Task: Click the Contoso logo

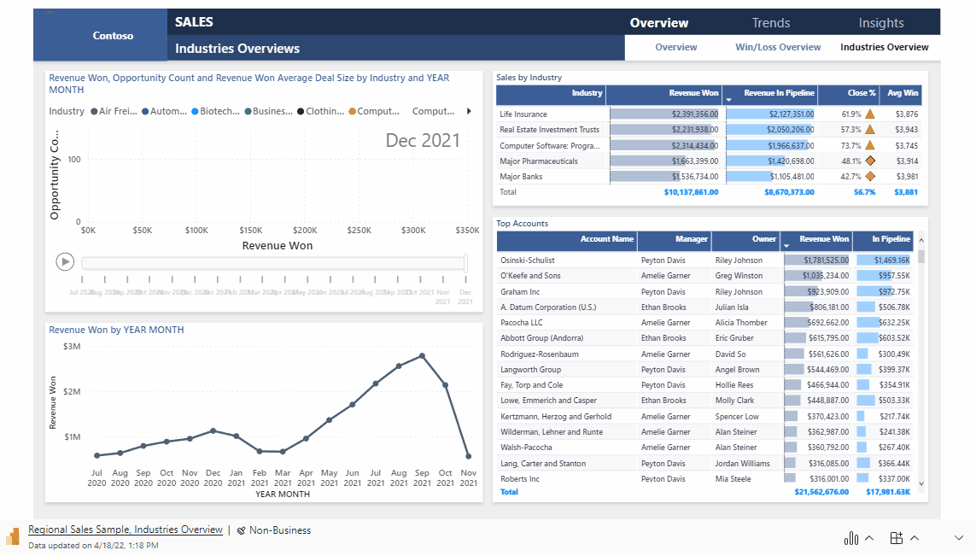Action: tap(112, 35)
